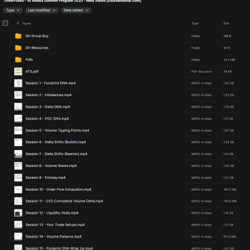
Task: Select Session 12 - Liquidity Voids.mp4 name
Action: [52, 213]
